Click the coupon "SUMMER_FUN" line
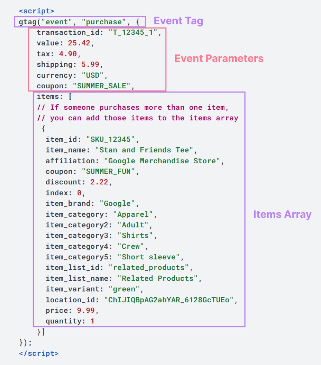321x365 pixels. coord(92,171)
